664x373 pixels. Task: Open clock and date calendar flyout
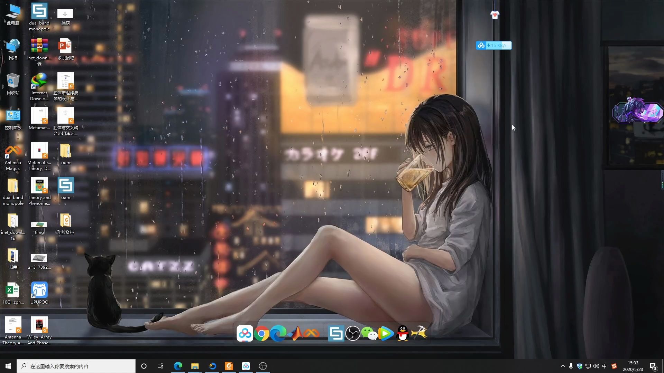(633, 366)
